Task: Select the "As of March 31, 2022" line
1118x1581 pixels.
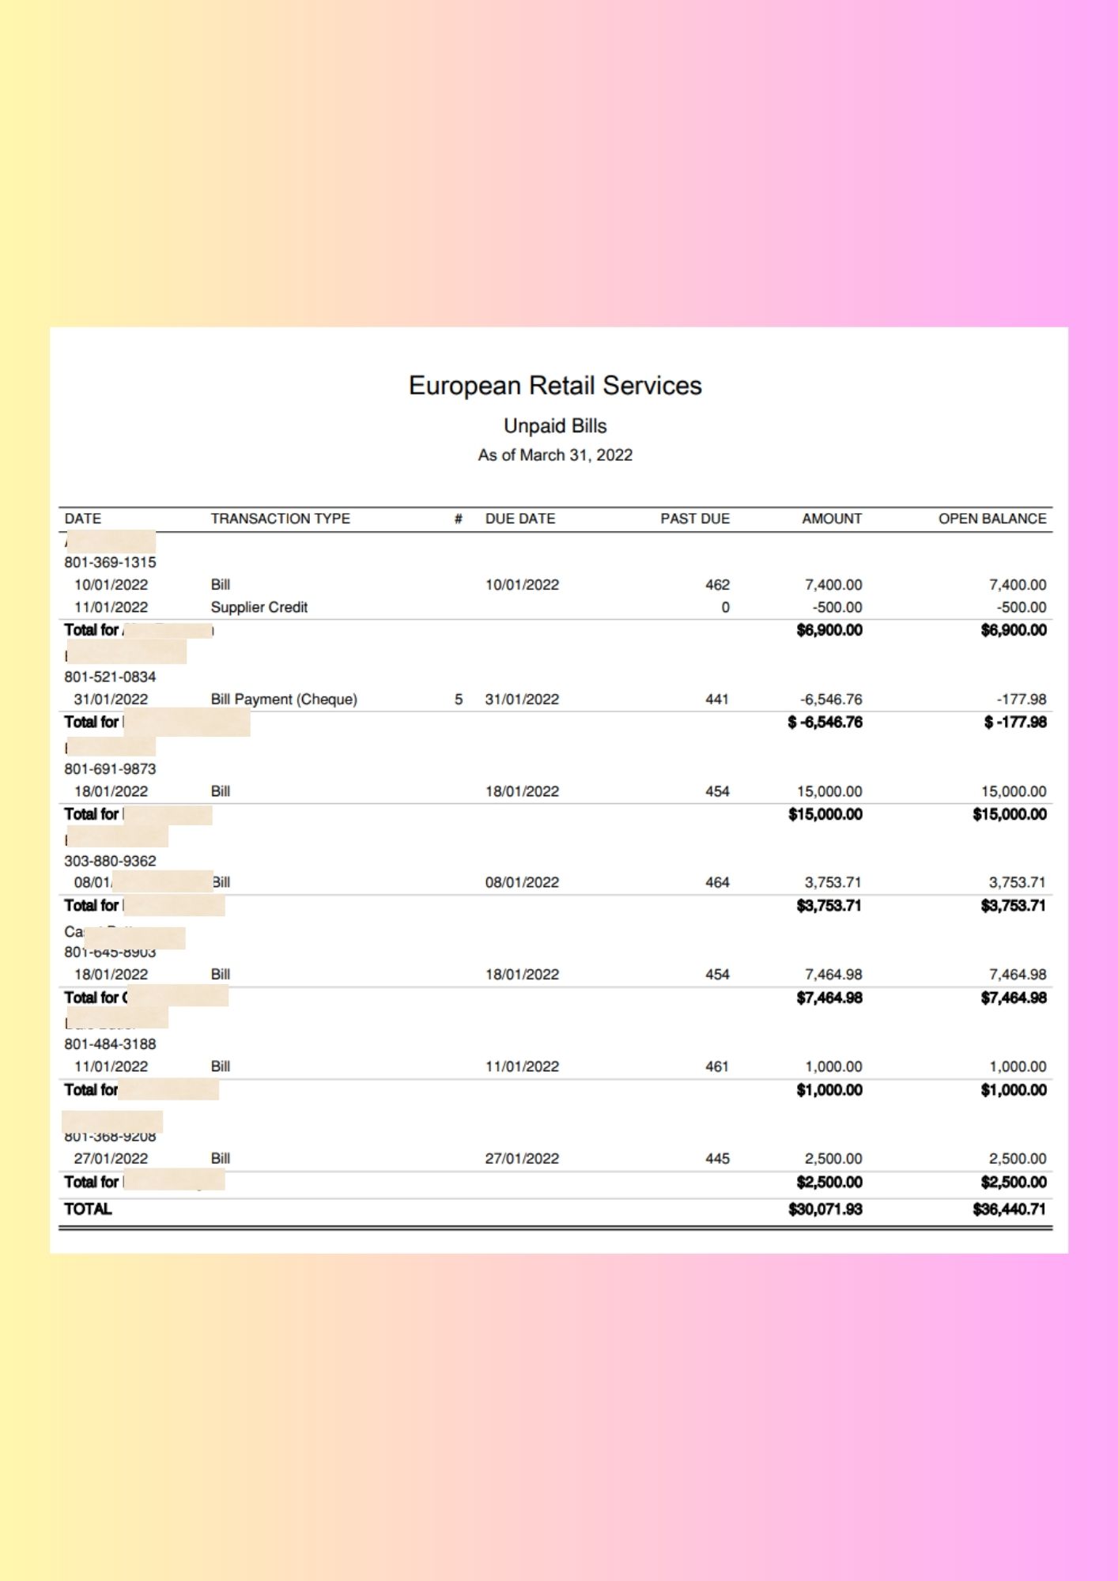Action: pos(555,455)
